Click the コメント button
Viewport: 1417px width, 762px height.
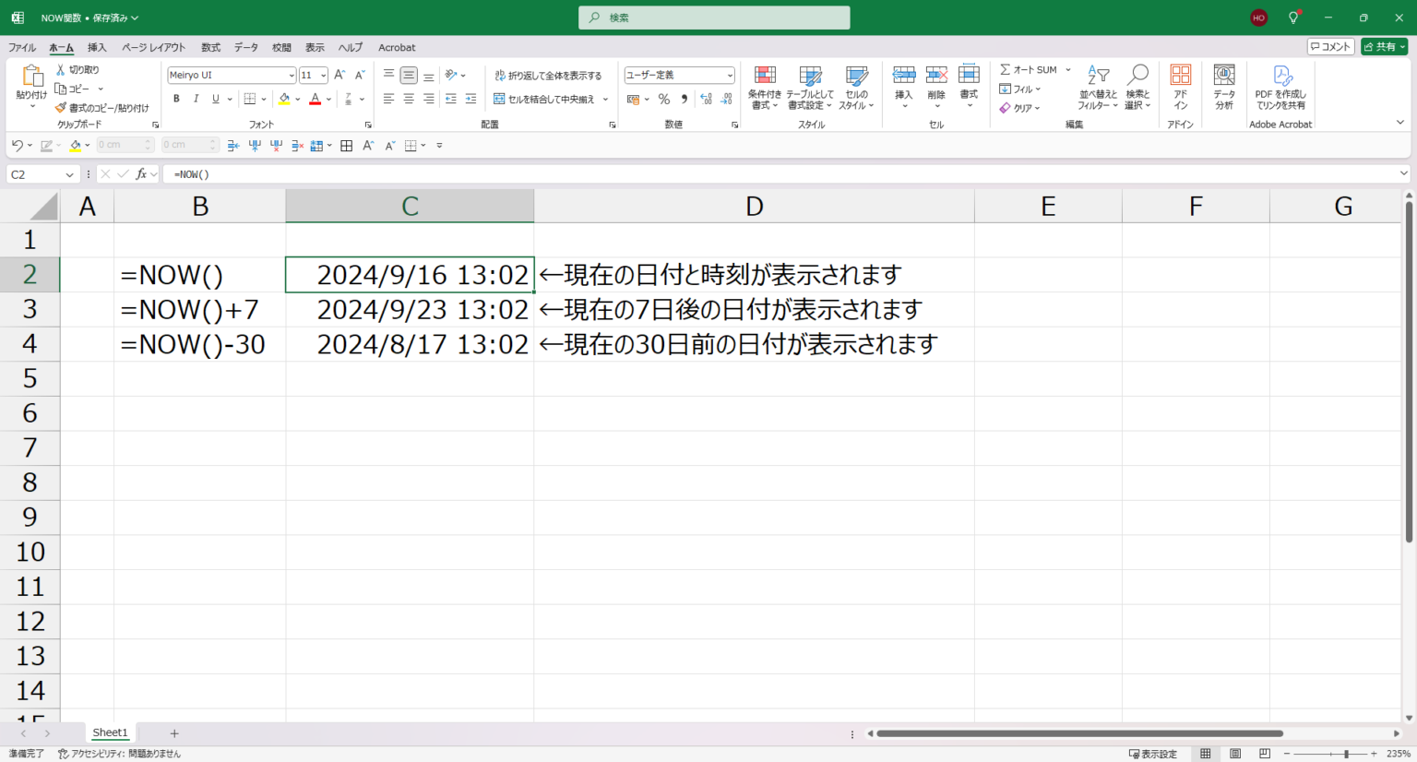(x=1330, y=46)
